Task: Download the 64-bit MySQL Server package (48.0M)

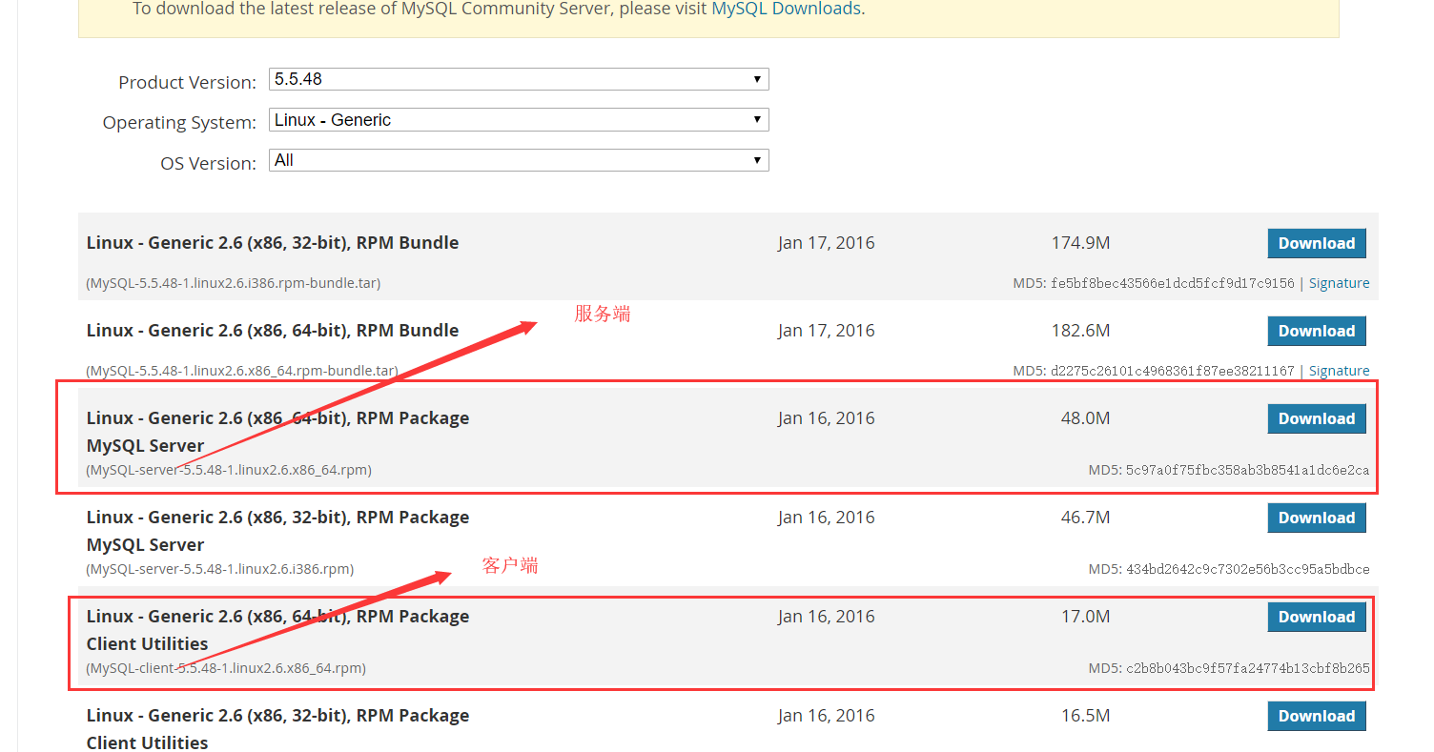Action: tap(1317, 418)
